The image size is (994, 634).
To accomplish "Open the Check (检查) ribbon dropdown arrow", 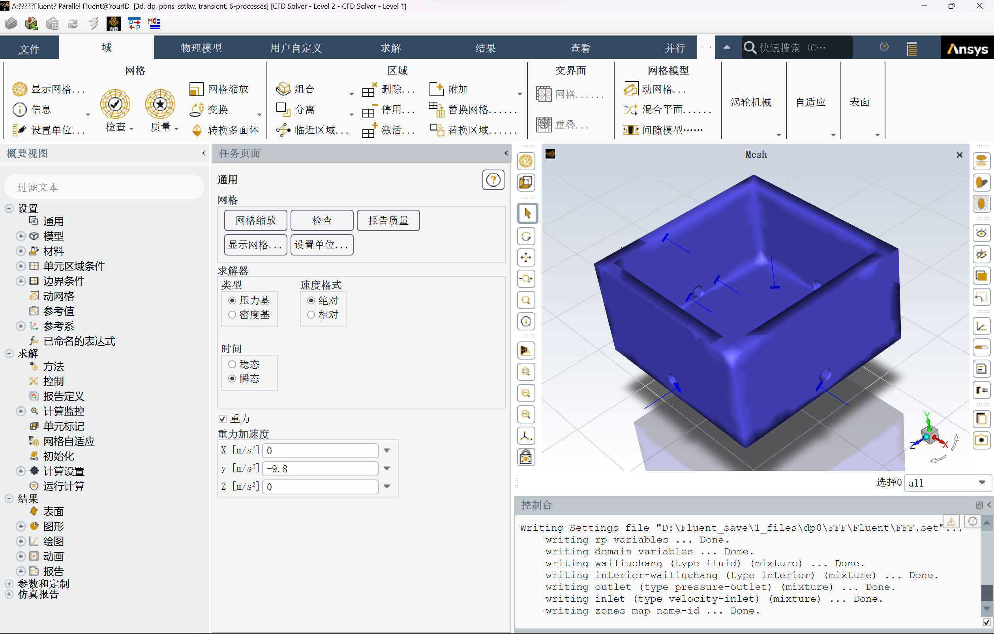I will point(132,129).
